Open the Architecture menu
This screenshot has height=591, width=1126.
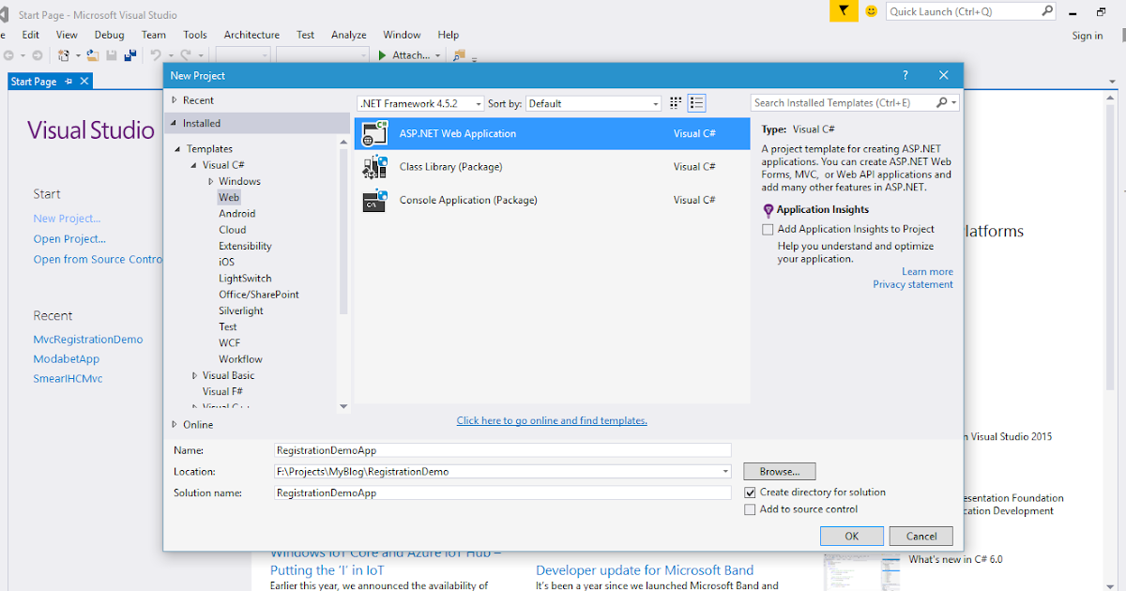[251, 35]
